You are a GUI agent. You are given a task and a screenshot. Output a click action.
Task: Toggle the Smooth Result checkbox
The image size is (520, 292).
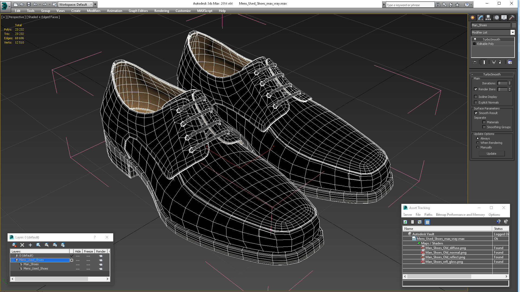click(476, 113)
